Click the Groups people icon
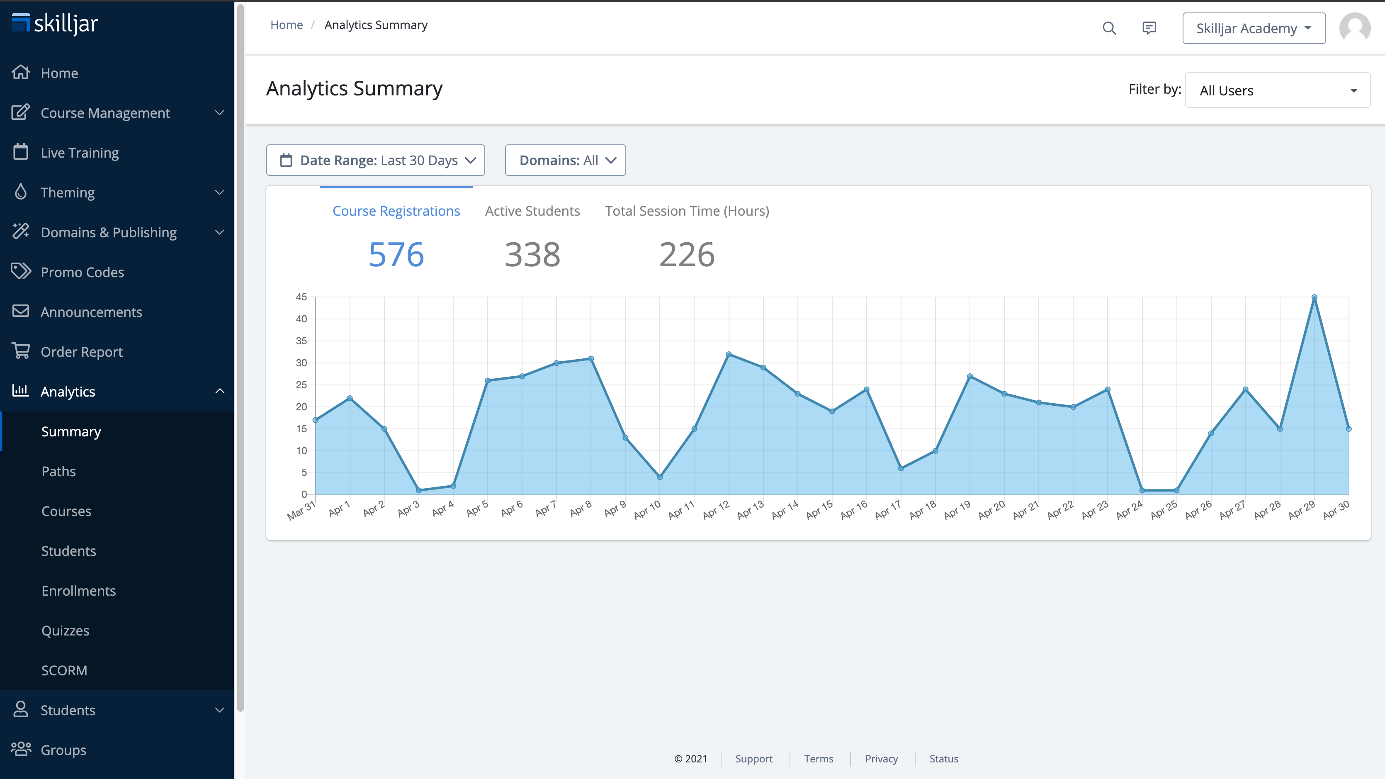The width and height of the screenshot is (1385, 779). click(x=20, y=750)
